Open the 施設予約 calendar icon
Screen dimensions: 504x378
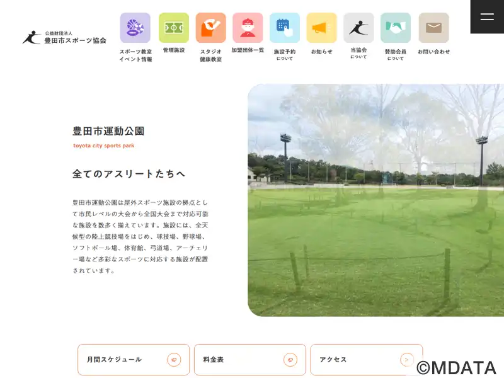(285, 28)
